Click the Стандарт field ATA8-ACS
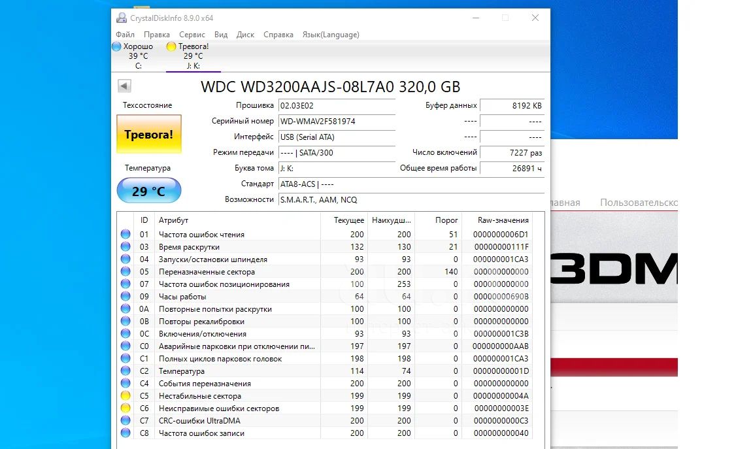753x449 pixels. pos(411,184)
